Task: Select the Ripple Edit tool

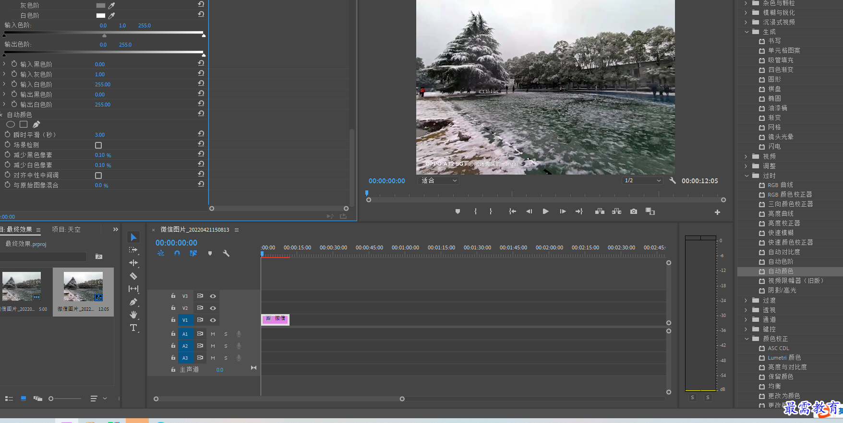Action: coord(133,263)
